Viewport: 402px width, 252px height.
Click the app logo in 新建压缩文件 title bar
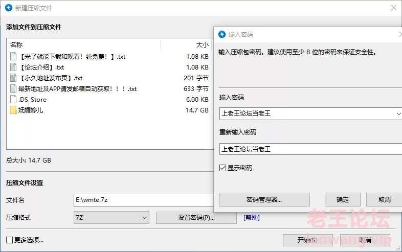[x=9, y=8]
